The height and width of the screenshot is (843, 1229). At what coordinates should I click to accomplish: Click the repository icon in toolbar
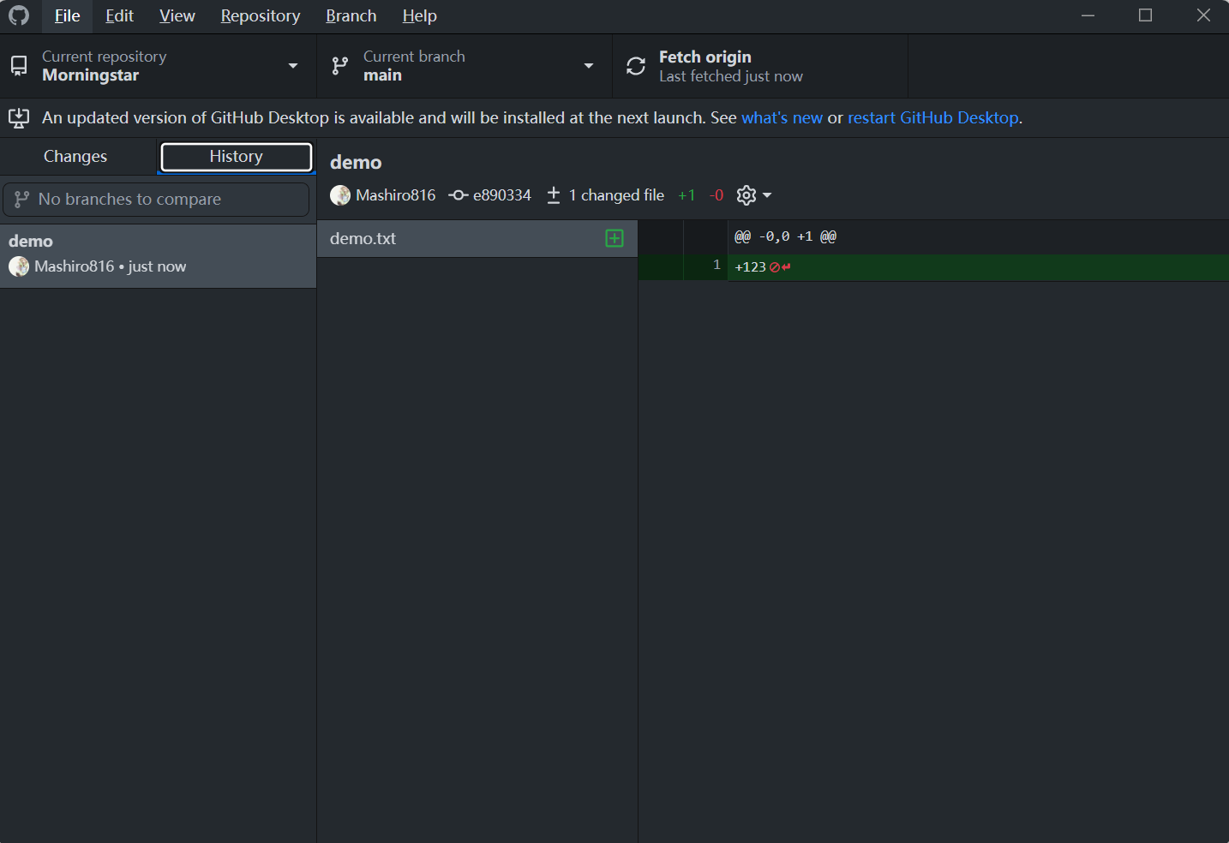pyautogui.click(x=19, y=66)
